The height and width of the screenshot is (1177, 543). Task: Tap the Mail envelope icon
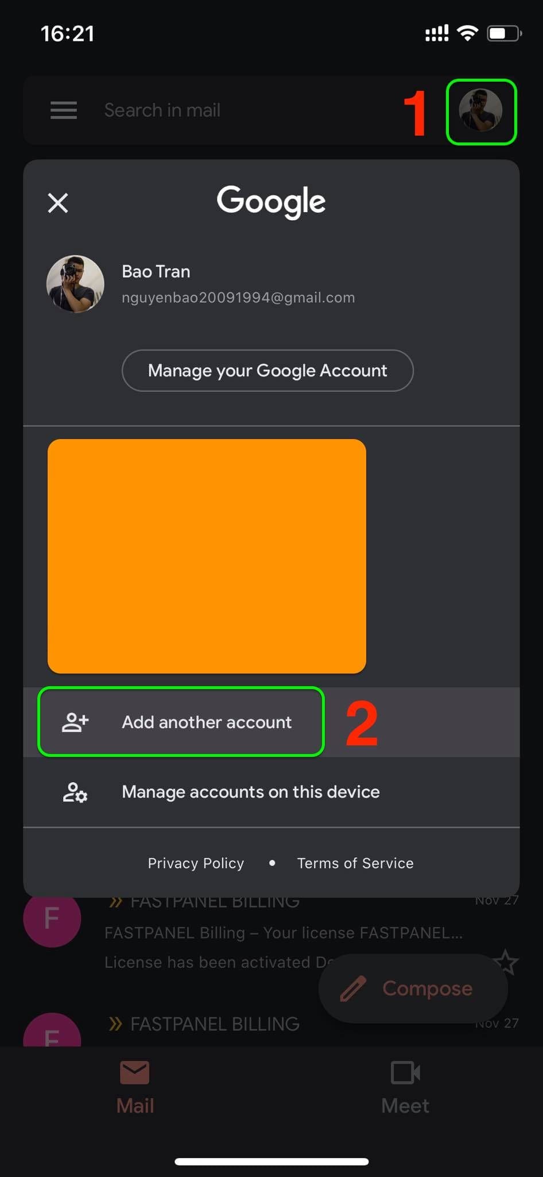coord(134,1072)
